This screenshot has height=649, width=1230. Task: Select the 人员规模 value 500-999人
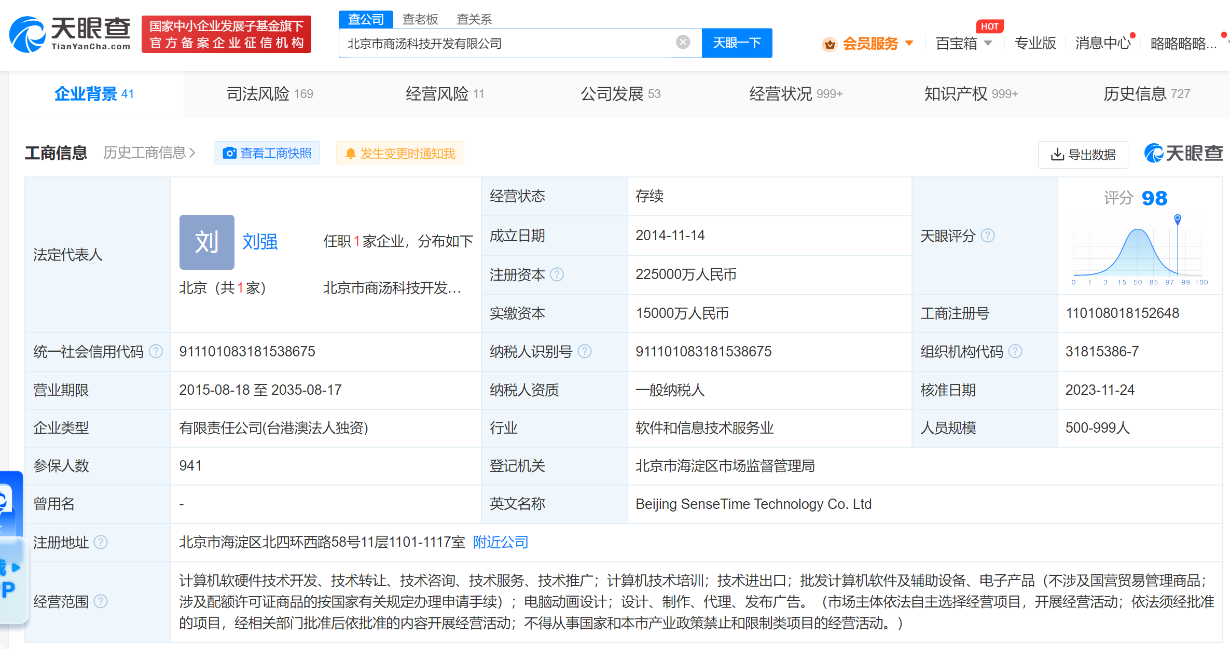(x=1097, y=428)
